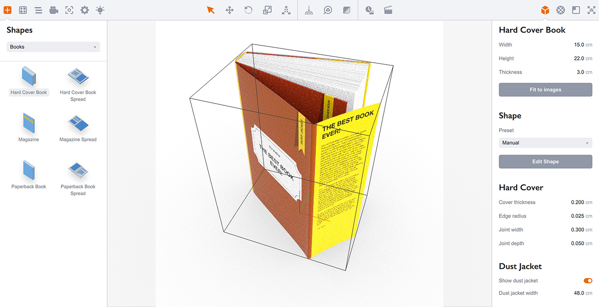The height and width of the screenshot is (307, 599).
Task: Select the Paperback Book shape
Action: pyautogui.click(x=29, y=175)
